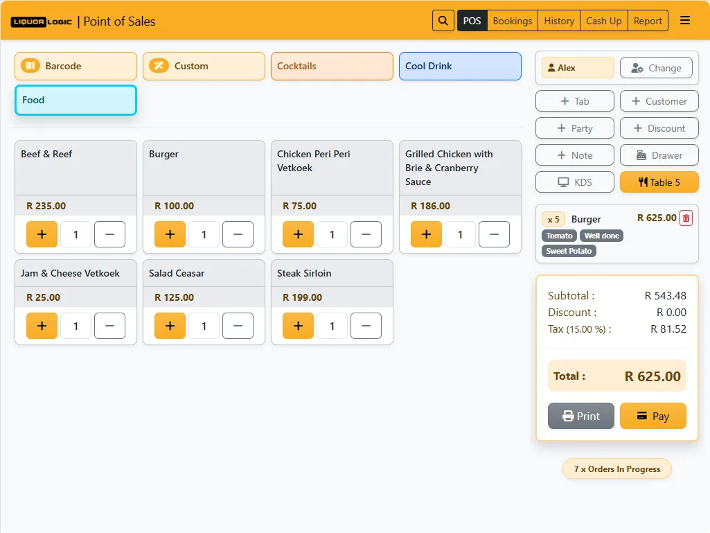Add a Note to the order

click(x=575, y=155)
